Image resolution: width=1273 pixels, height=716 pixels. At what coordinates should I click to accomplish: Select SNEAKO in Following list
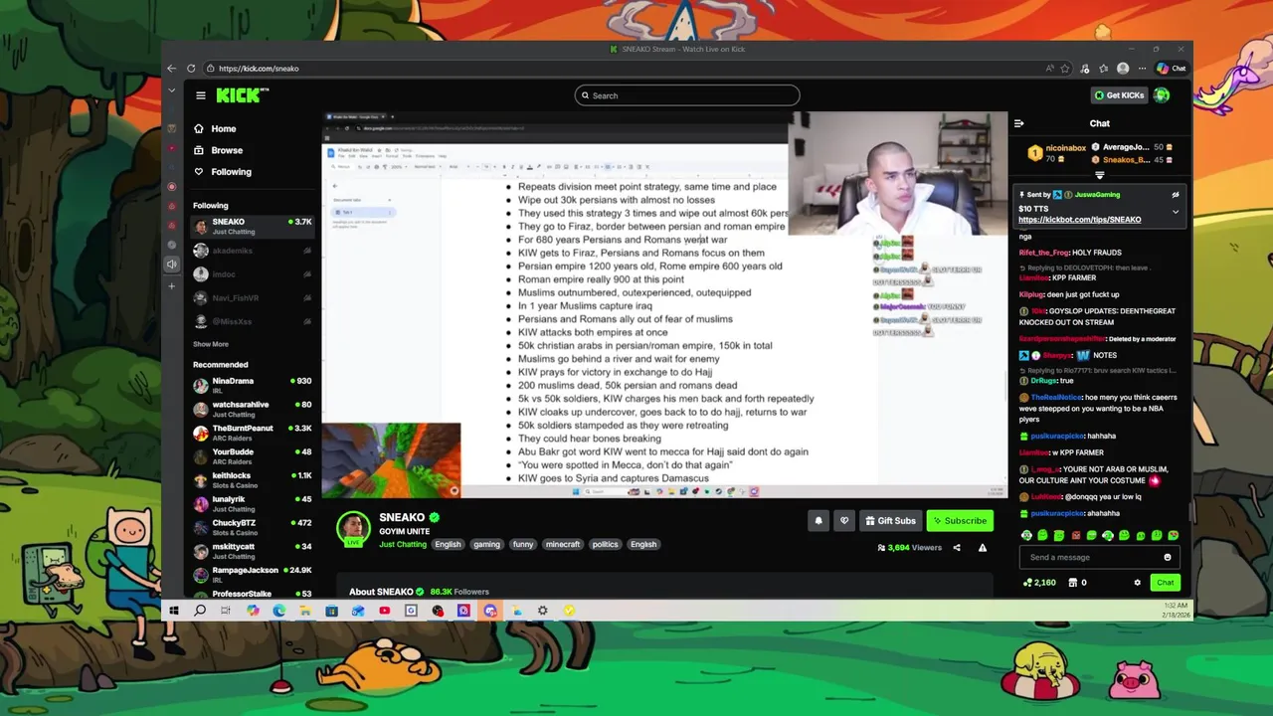pyautogui.click(x=253, y=227)
